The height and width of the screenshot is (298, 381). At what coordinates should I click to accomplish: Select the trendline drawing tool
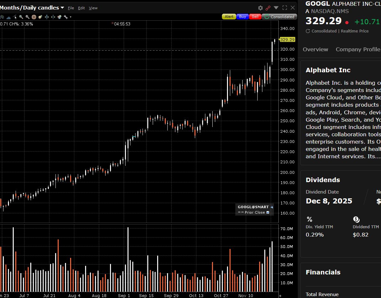point(15,17)
